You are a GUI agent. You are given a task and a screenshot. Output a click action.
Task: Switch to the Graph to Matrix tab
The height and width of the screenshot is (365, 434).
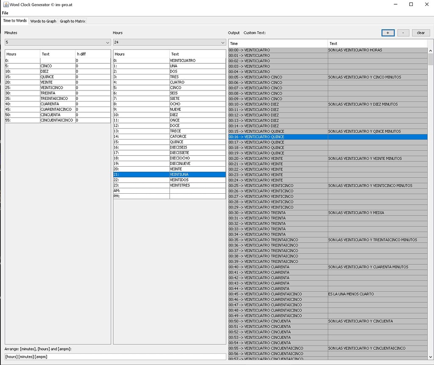click(72, 20)
